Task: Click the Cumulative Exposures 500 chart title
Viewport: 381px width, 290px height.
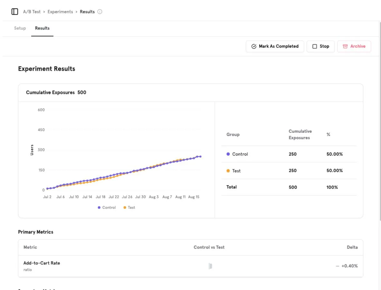Action: pos(56,92)
